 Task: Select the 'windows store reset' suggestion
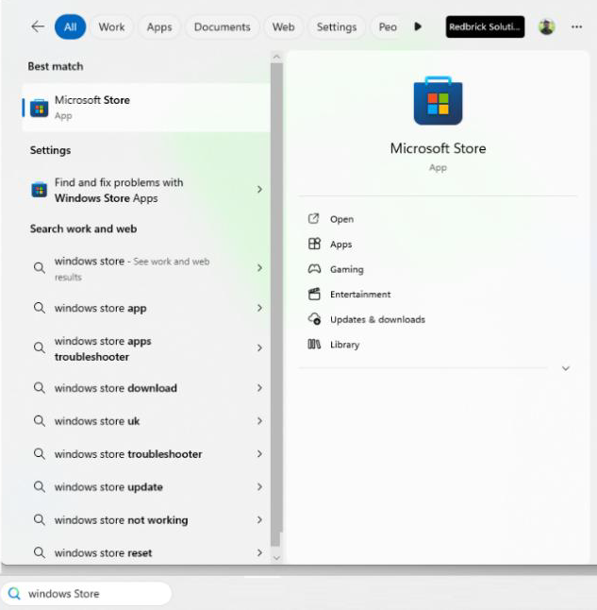146,552
